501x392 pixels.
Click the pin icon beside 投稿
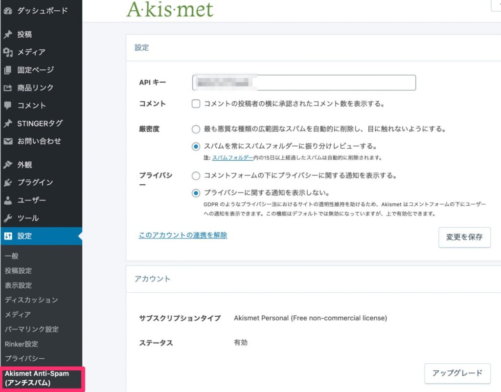tap(8, 35)
